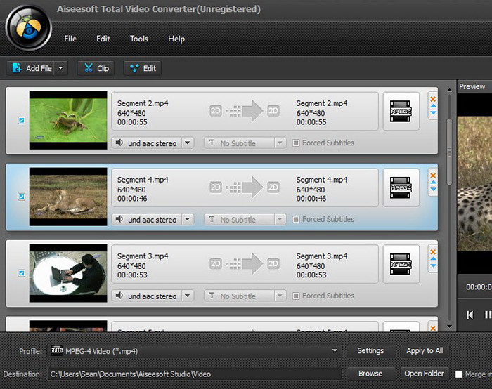This screenshot has height=389, width=492.
Task: Click the Aiseesoft application logo
Action: click(28, 28)
